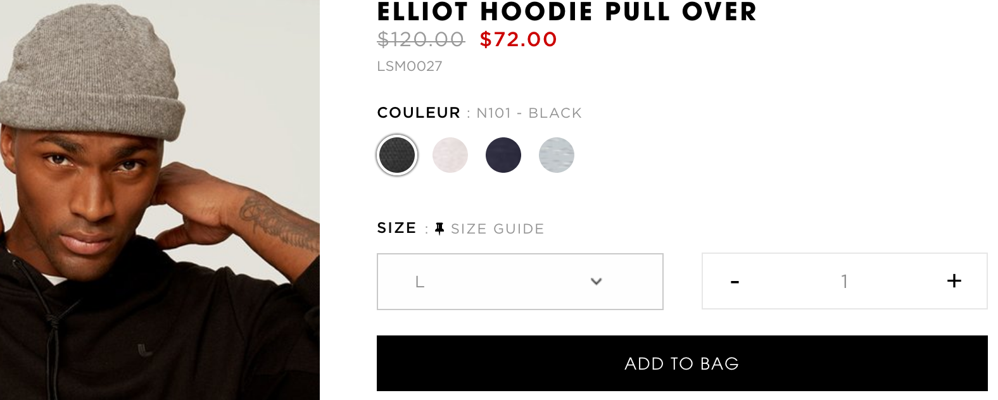Click the chevron arrow in size selector
998x400 pixels.
coord(596,282)
